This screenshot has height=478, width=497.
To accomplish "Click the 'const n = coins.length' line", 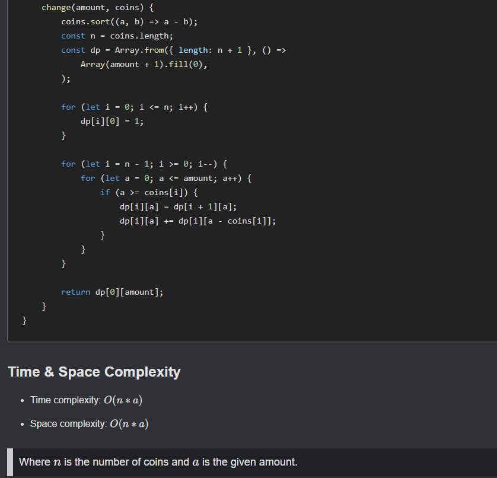I will click(x=117, y=36).
